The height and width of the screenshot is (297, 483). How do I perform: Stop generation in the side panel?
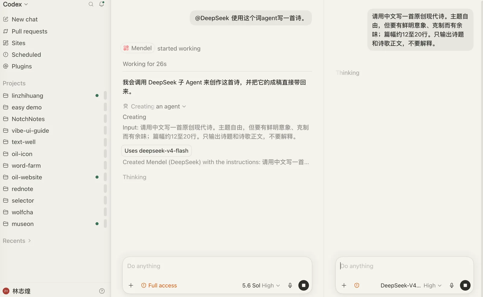pos(465,285)
